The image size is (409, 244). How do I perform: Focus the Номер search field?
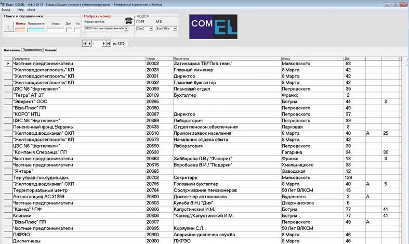tap(20, 30)
